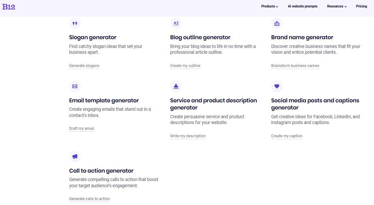Open the Write my description link

[188, 136]
